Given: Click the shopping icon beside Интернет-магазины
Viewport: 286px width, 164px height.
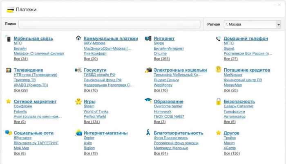Looking at the screenshot, I should point(78,133).
